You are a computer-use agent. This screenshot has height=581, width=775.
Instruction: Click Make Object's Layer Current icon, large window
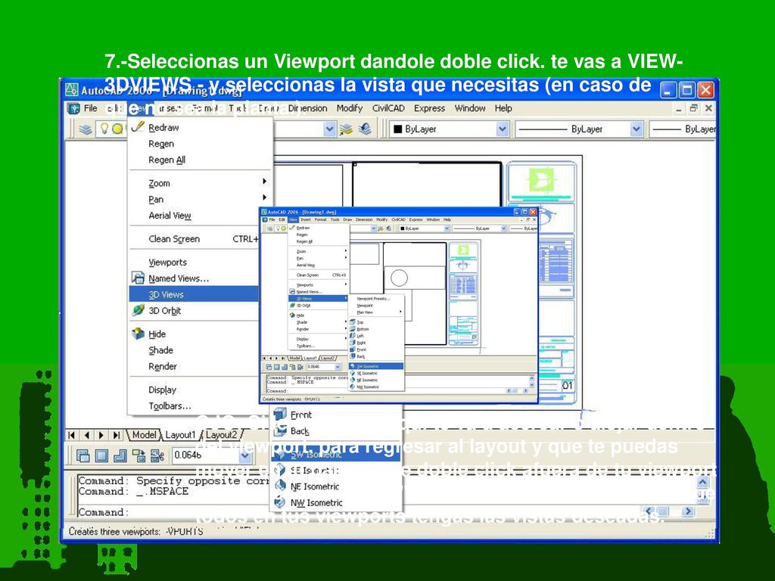click(346, 129)
